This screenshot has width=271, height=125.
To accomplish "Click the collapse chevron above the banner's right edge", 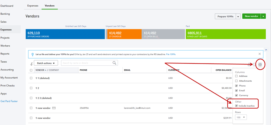I will (x=266, y=49).
